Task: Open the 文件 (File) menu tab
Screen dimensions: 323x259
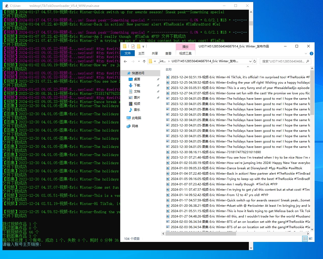Action: pos(128,53)
